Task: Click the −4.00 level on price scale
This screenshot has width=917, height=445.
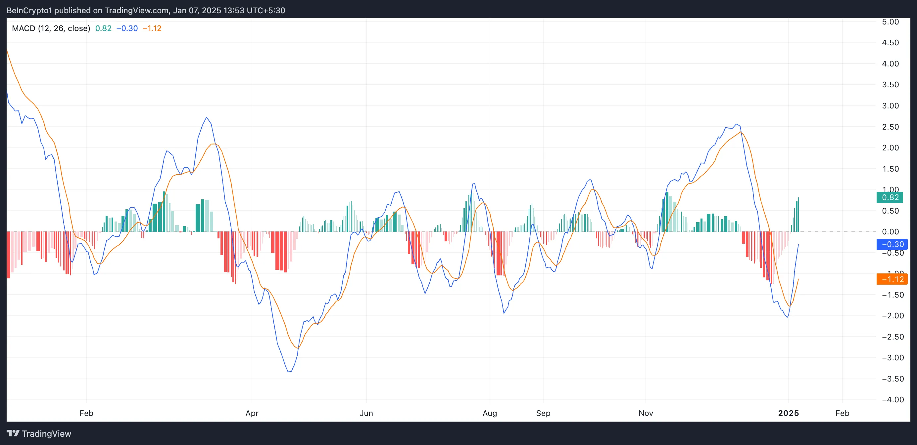Action: point(893,399)
